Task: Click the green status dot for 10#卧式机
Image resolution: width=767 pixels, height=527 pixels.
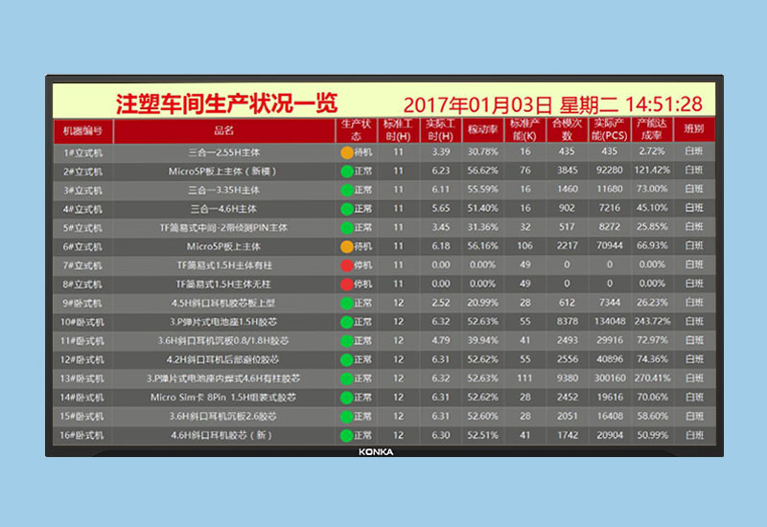Action: pos(346,322)
